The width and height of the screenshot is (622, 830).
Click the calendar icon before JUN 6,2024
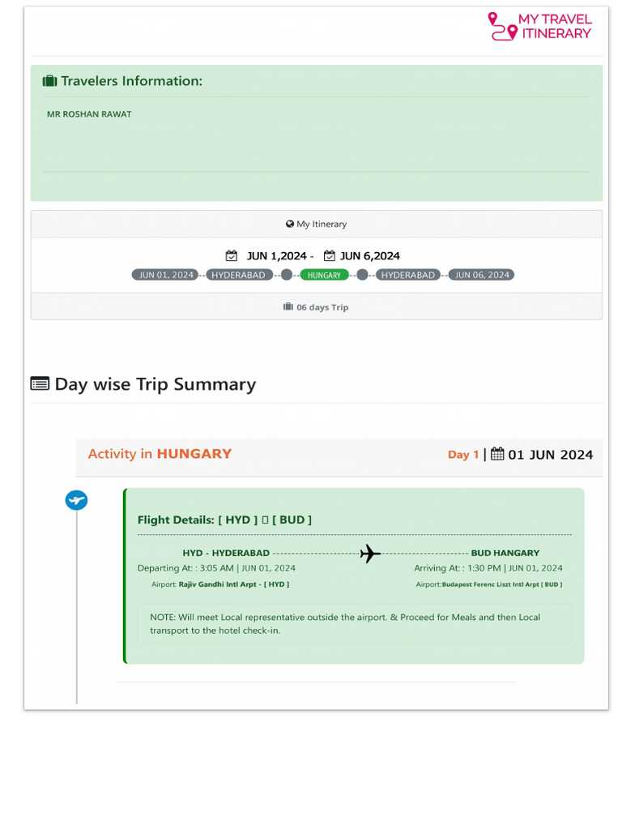[330, 256]
